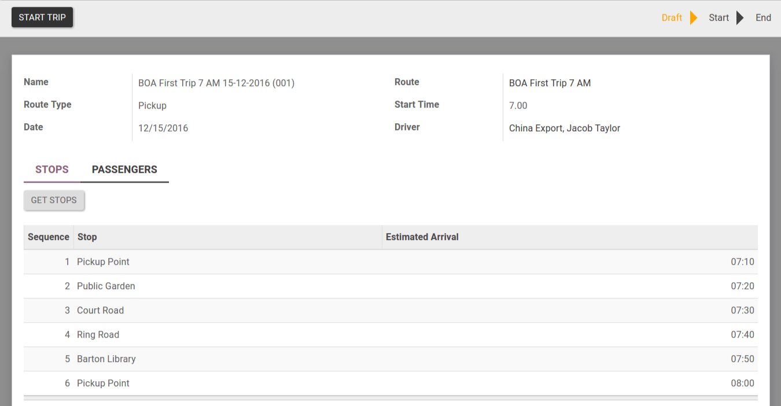Viewport: 781px width, 406px height.
Task: Select the Barton Library stop row
Action: (390, 359)
